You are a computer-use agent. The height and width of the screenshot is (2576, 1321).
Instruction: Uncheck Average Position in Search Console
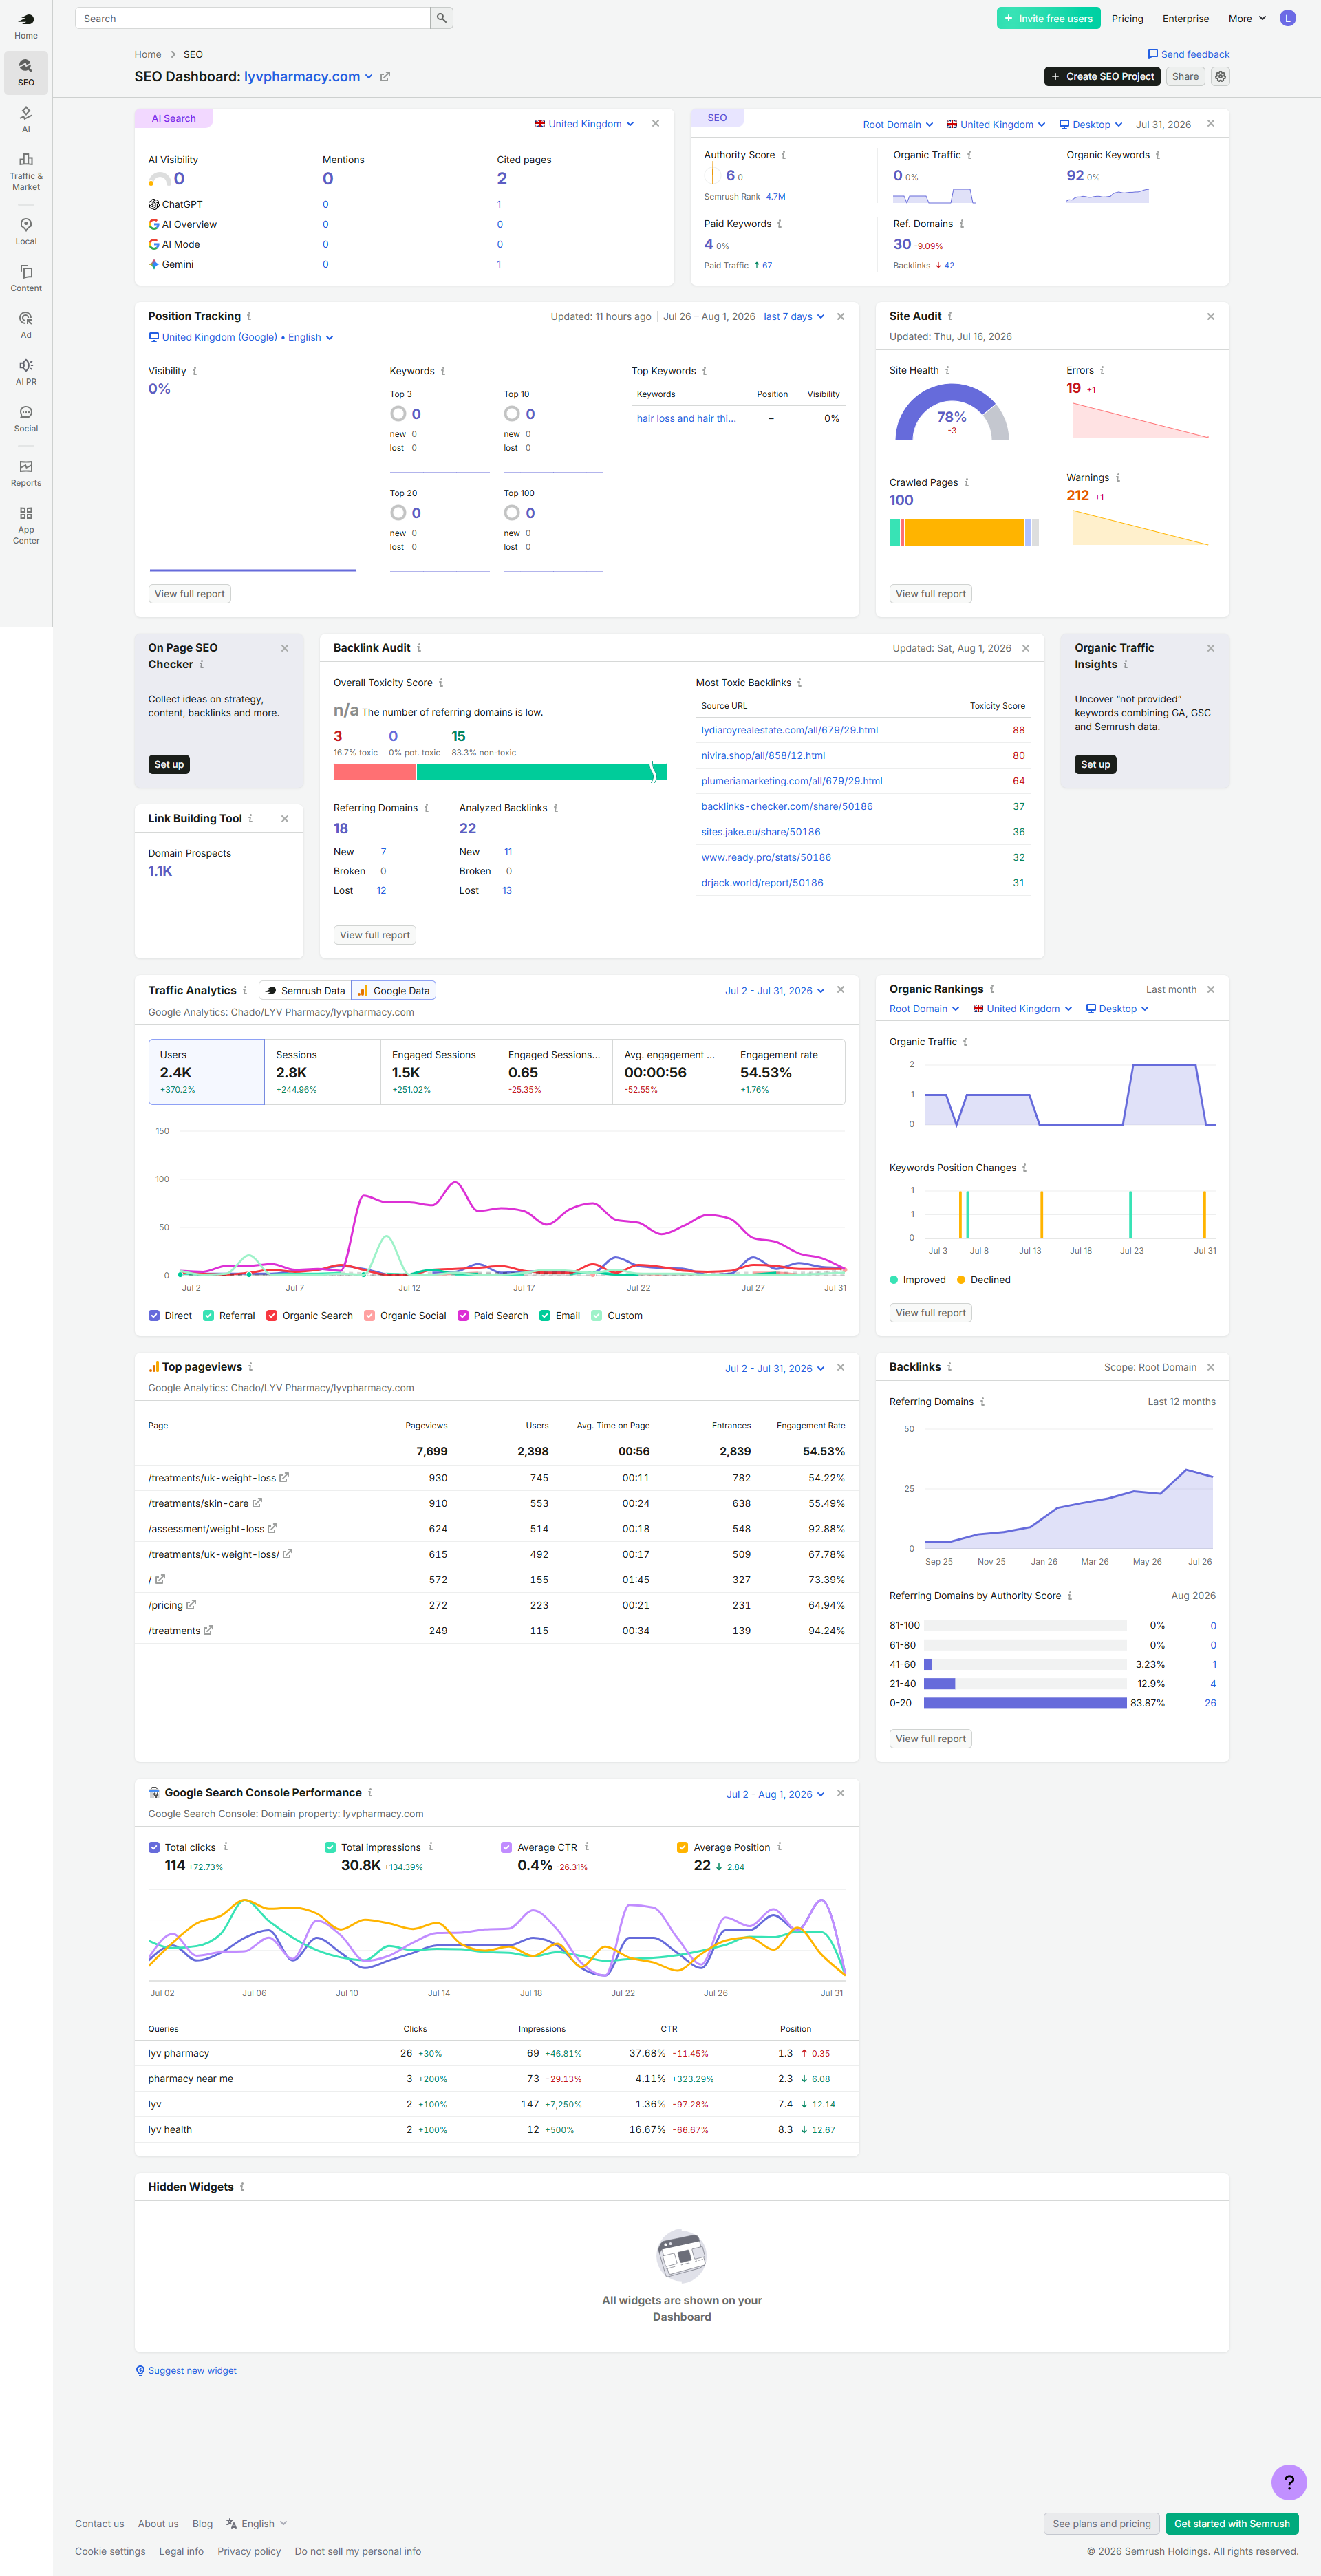tap(682, 1847)
